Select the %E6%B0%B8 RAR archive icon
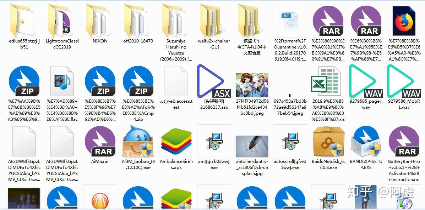 point(366,21)
